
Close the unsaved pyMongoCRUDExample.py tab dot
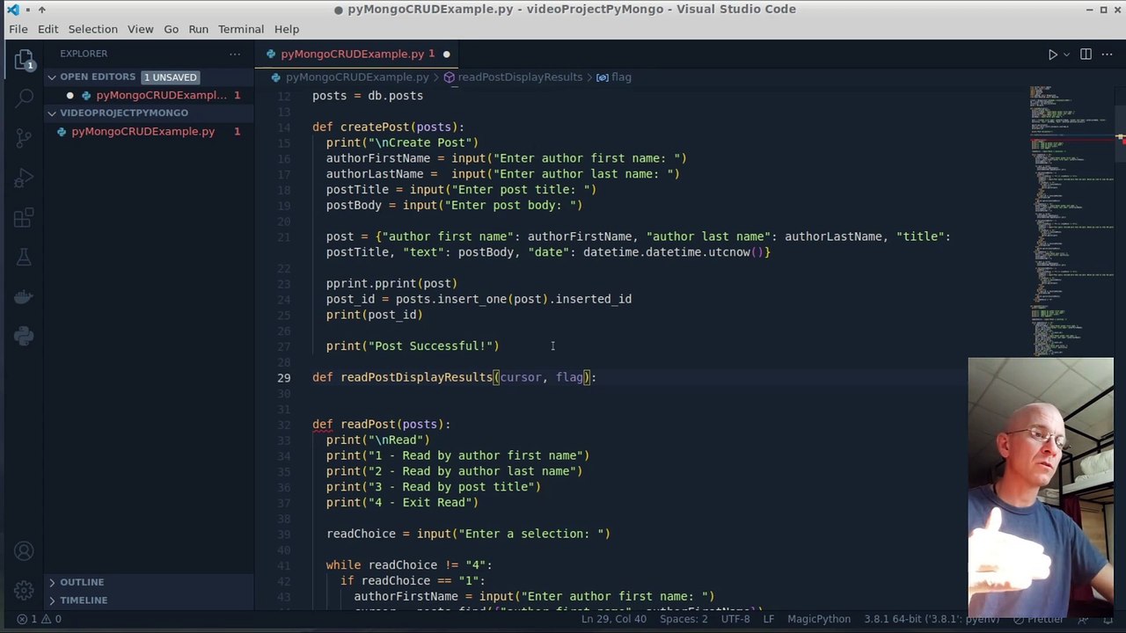[446, 55]
